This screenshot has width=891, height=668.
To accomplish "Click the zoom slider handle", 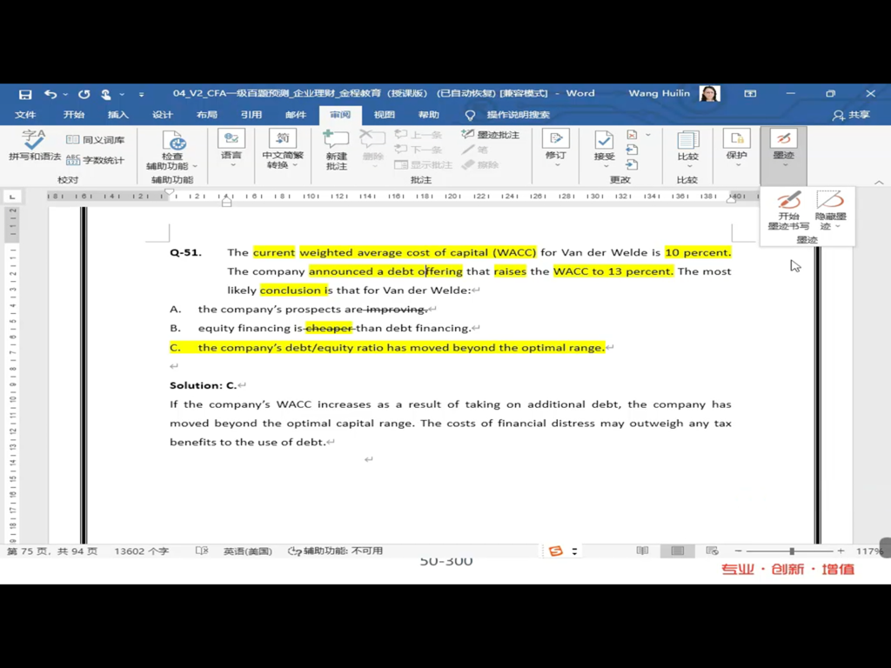I will click(792, 551).
